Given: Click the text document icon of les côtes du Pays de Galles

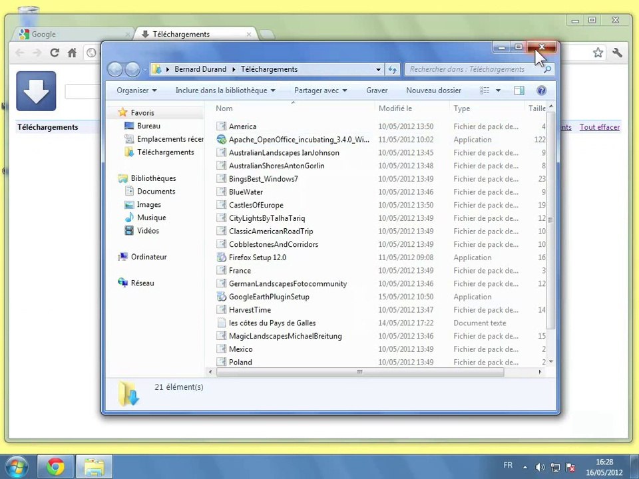Looking at the screenshot, I should [x=221, y=323].
